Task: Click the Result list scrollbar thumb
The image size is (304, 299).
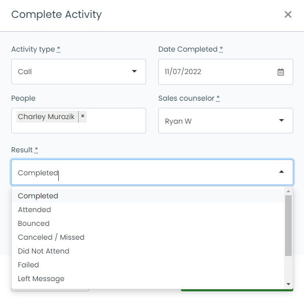Action: tap(288, 225)
